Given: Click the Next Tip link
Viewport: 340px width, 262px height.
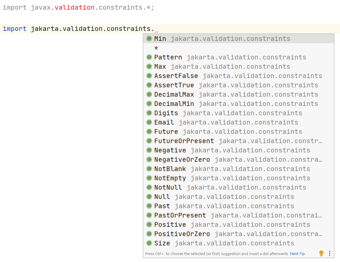Looking at the screenshot, I should [x=297, y=253].
